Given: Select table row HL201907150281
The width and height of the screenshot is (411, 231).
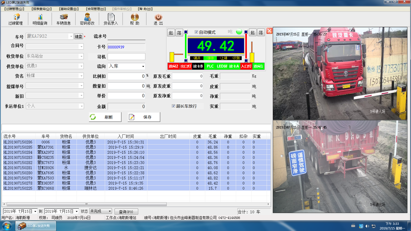Looking at the screenshot, I should (136, 168).
